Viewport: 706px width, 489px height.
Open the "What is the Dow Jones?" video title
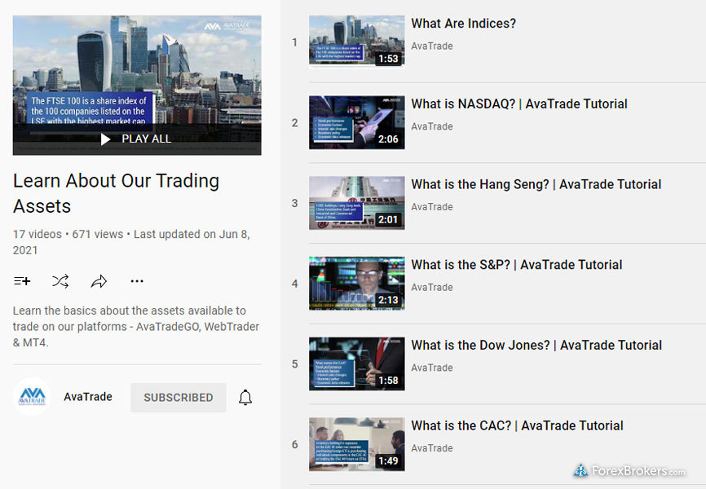pyautogui.click(x=536, y=346)
